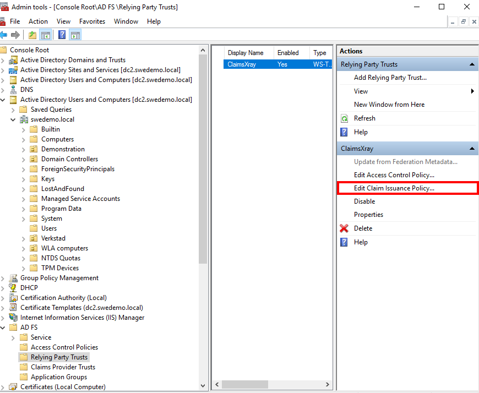Select the DNS node icon

tap(13, 90)
